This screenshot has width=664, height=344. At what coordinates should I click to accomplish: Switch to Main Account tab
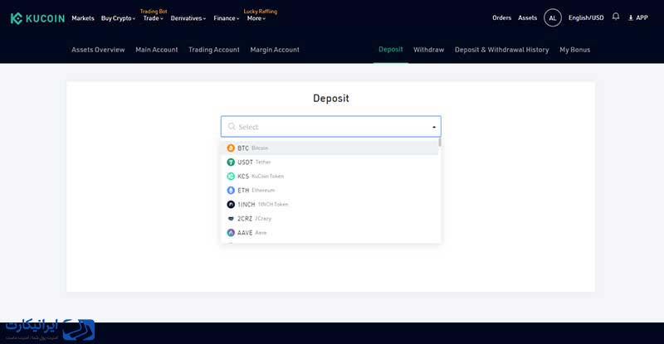(157, 50)
